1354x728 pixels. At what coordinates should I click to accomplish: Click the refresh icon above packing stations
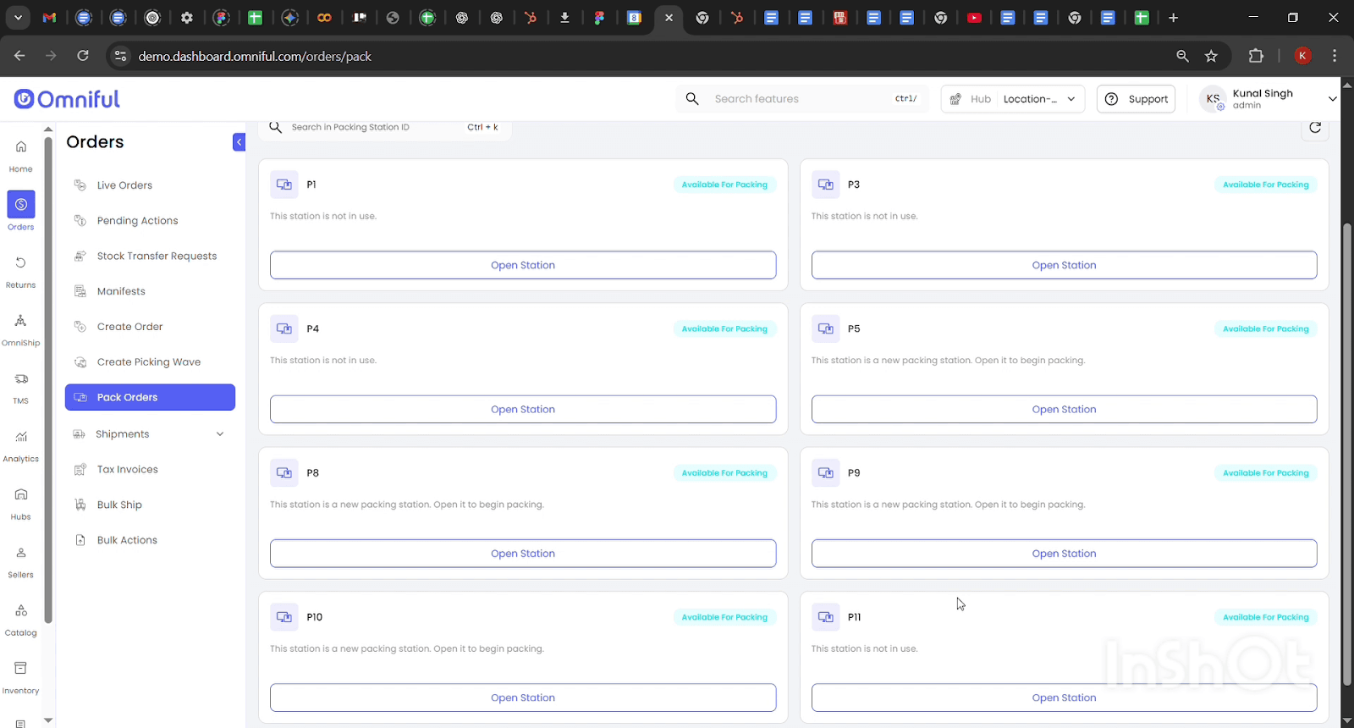tap(1314, 128)
